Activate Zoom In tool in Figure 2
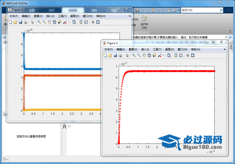235x164 pixels. 134,56
